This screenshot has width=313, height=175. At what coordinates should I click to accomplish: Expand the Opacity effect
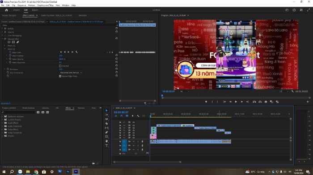click(3, 32)
